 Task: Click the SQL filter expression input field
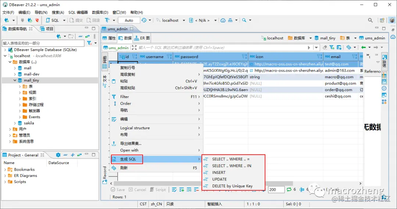(223, 47)
